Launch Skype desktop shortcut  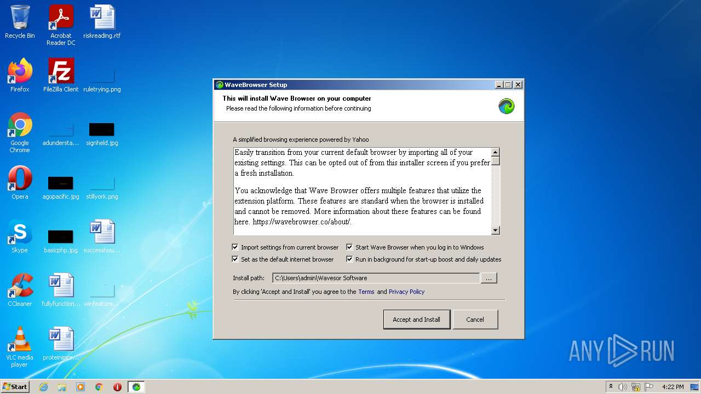point(20,236)
